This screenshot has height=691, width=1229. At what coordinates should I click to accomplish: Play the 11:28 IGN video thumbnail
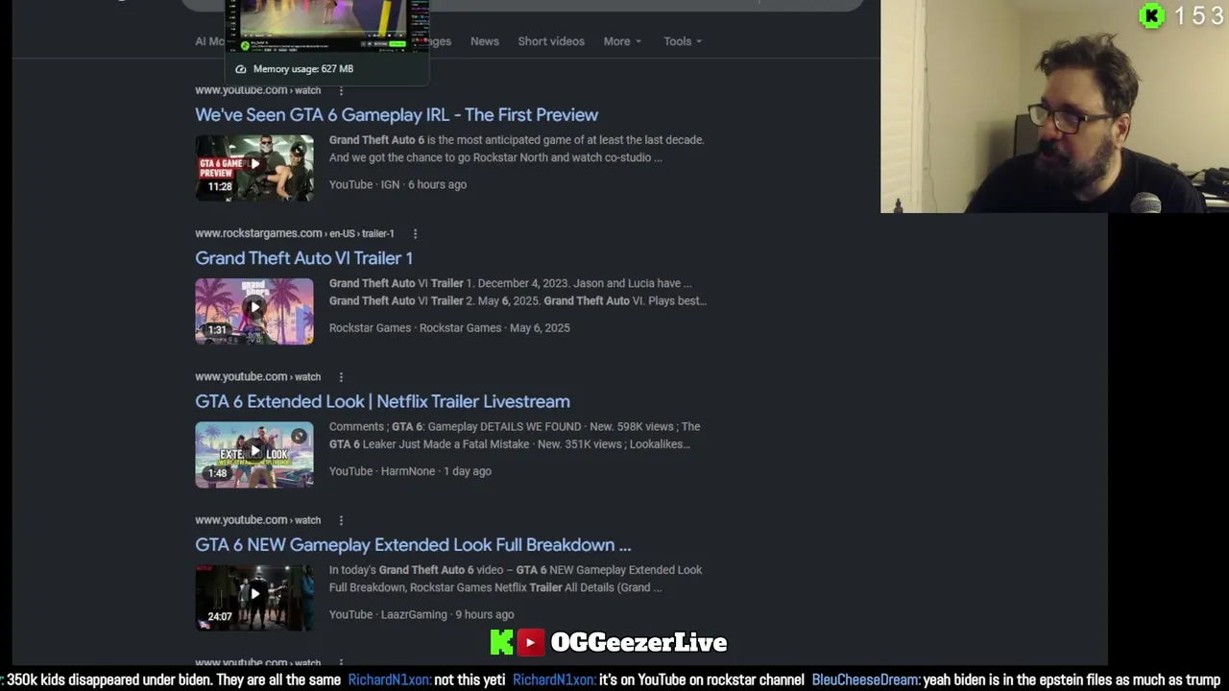tap(254, 168)
